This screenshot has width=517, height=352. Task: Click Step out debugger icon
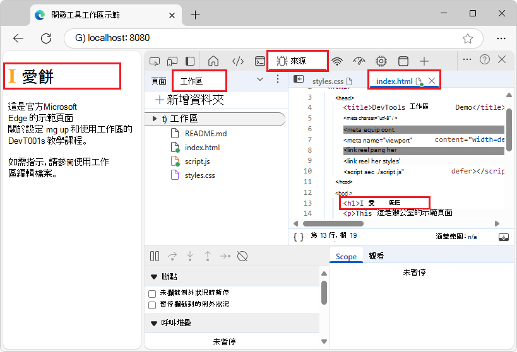pyautogui.click(x=208, y=256)
